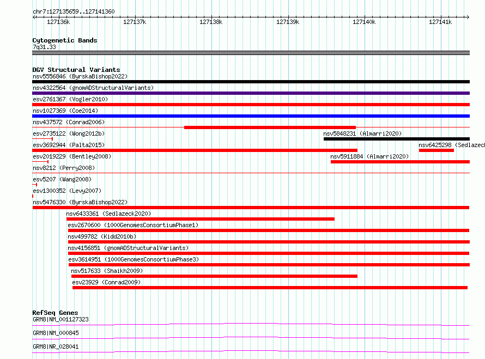This screenshot has height=359, width=485.
Task: Open nsv1027369 (Coe2014) variant label
Action: (65, 111)
